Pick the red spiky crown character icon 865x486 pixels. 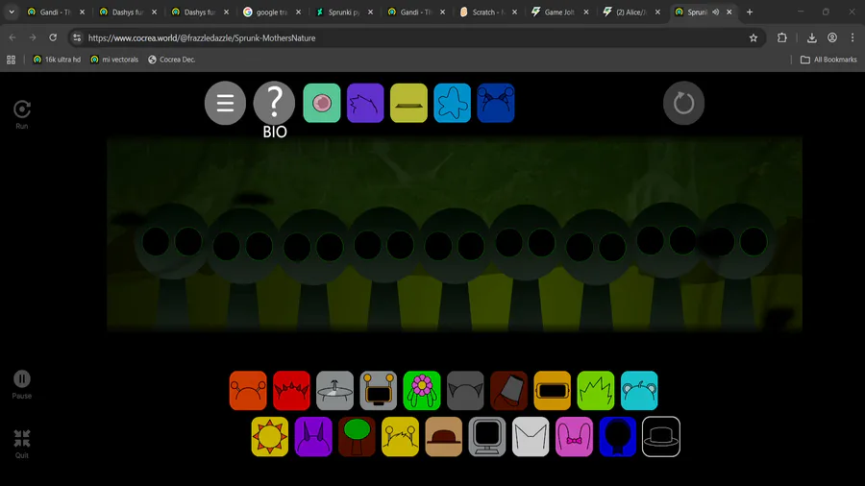(x=292, y=391)
